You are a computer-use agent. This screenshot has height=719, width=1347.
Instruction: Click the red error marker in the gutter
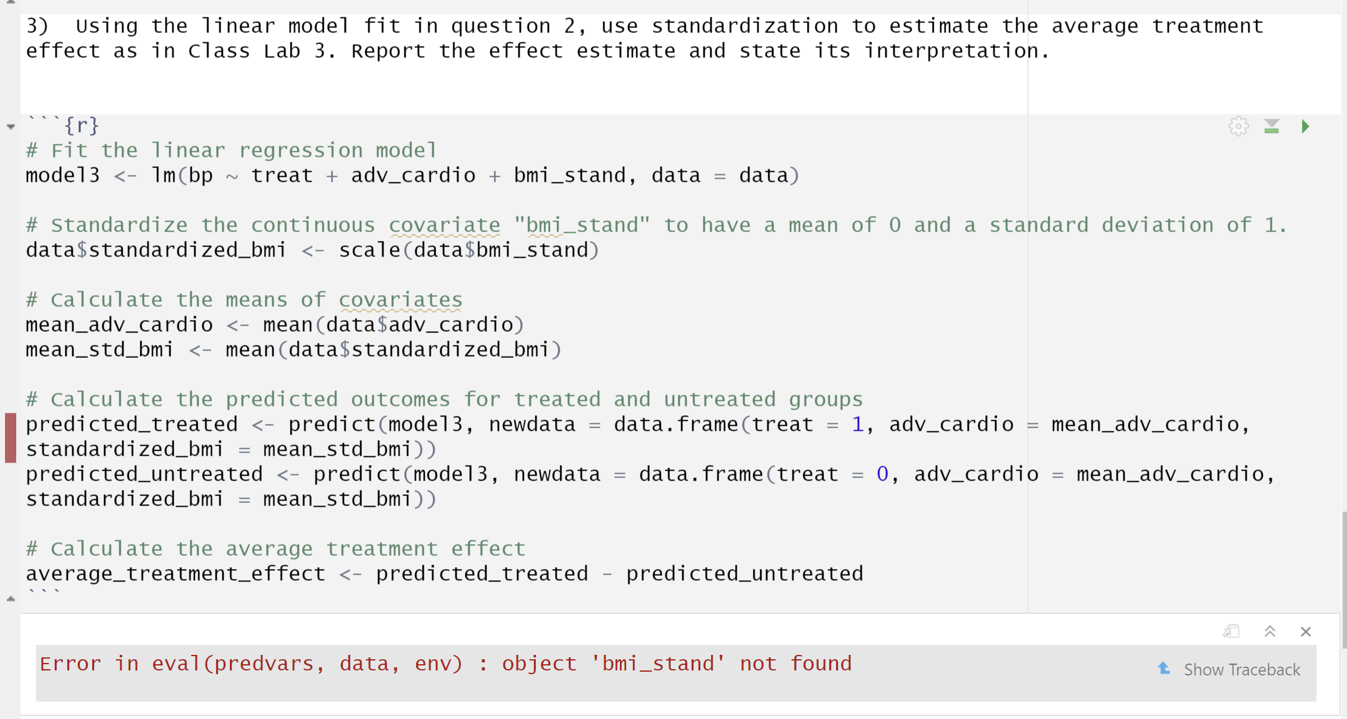(x=11, y=438)
